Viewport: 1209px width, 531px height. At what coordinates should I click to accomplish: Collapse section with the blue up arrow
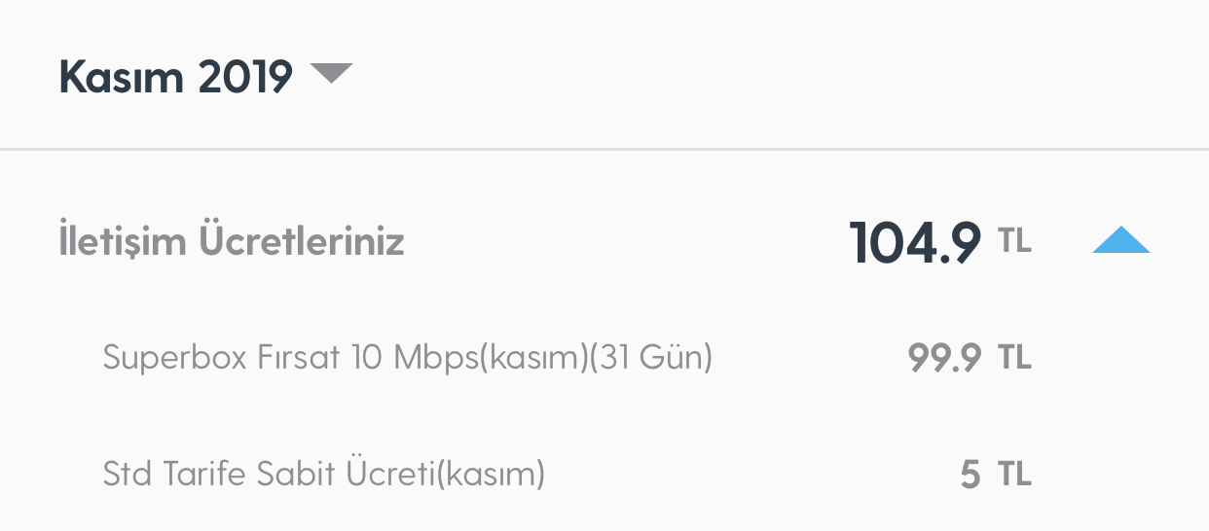point(1121,240)
